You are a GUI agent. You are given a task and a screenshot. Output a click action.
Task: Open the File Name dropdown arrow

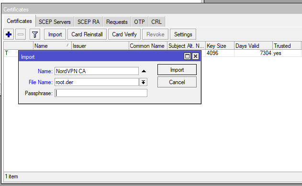[x=143, y=82]
